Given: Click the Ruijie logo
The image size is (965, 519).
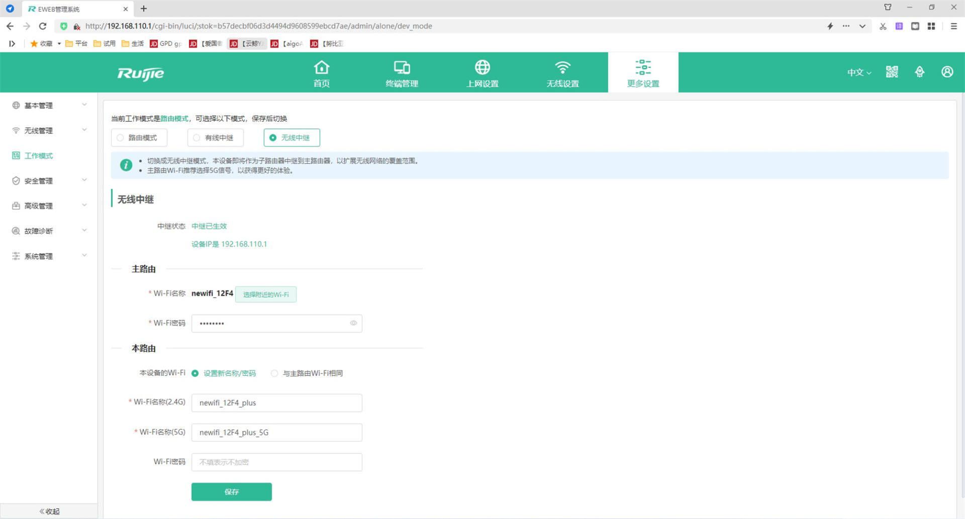Looking at the screenshot, I should click(x=141, y=73).
